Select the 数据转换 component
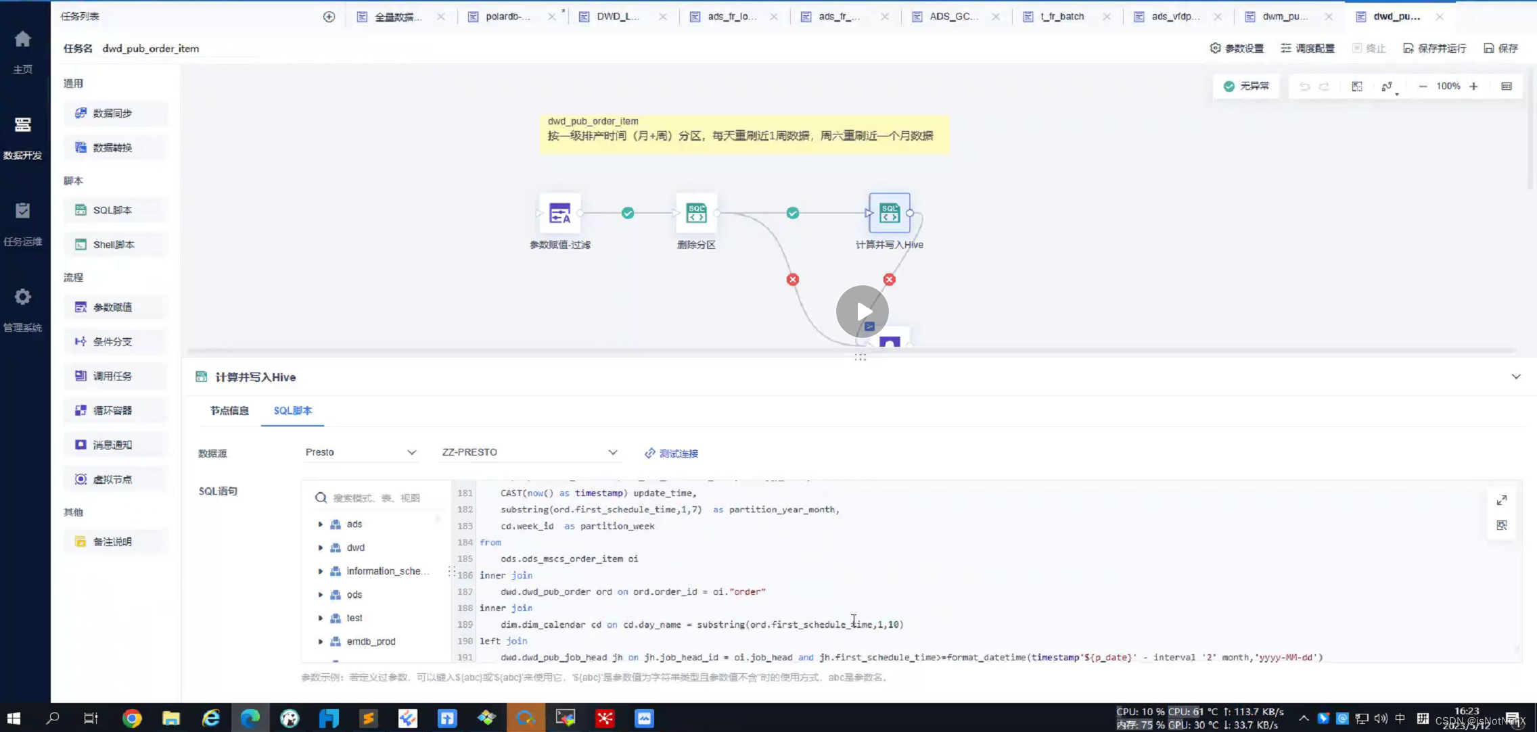The width and height of the screenshot is (1537, 732). 116,147
